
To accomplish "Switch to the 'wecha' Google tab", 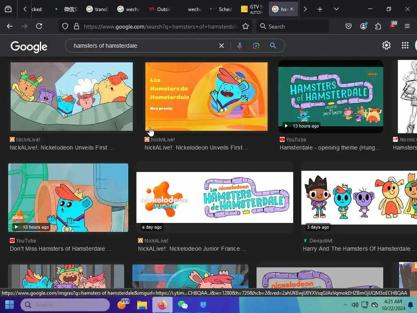I will [128, 9].
